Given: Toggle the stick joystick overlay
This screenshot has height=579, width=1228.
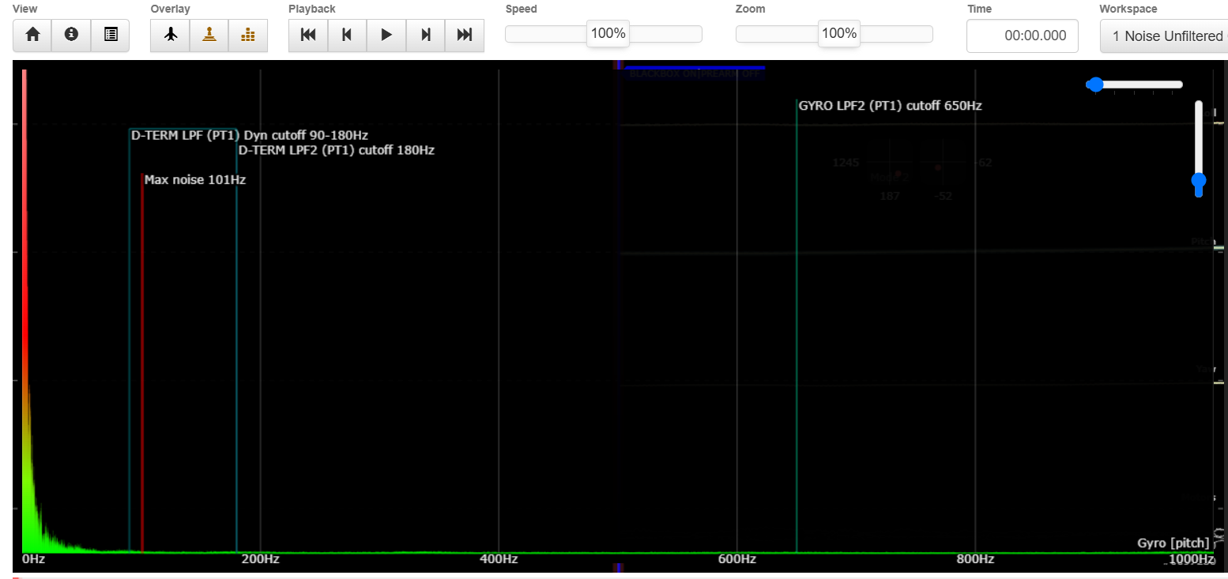Looking at the screenshot, I should [x=209, y=35].
